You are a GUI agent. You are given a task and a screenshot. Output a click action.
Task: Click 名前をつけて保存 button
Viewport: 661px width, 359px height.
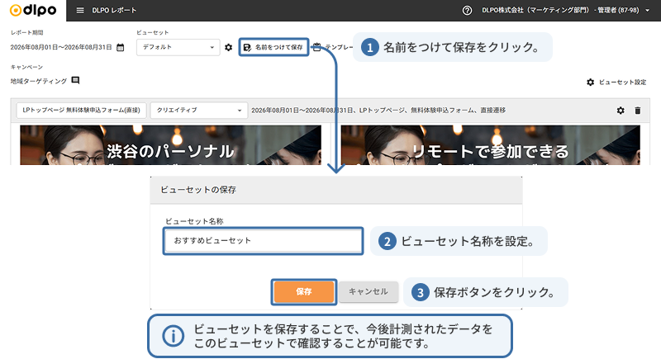pyautogui.click(x=274, y=47)
